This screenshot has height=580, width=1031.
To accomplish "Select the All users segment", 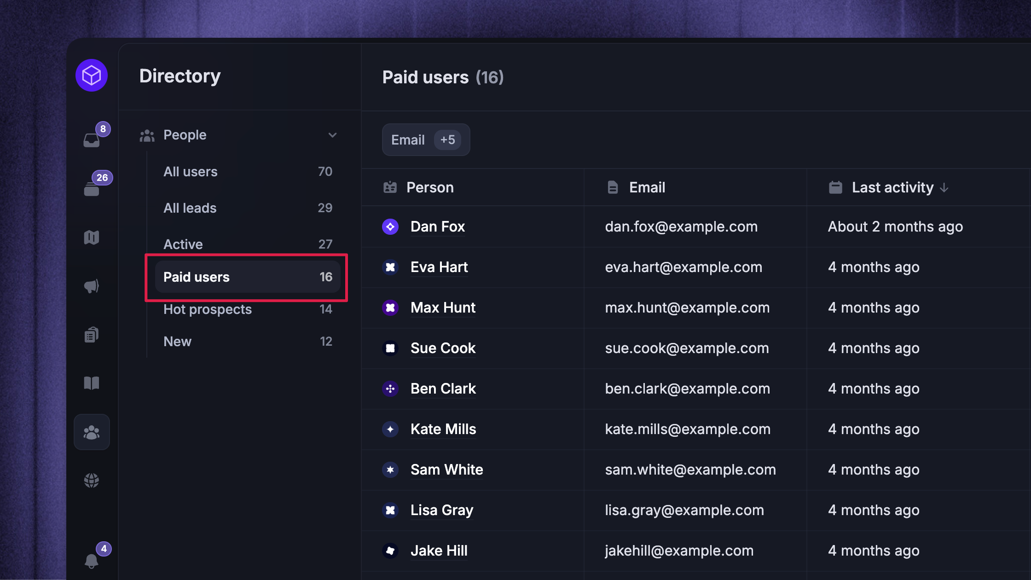I will point(248,172).
